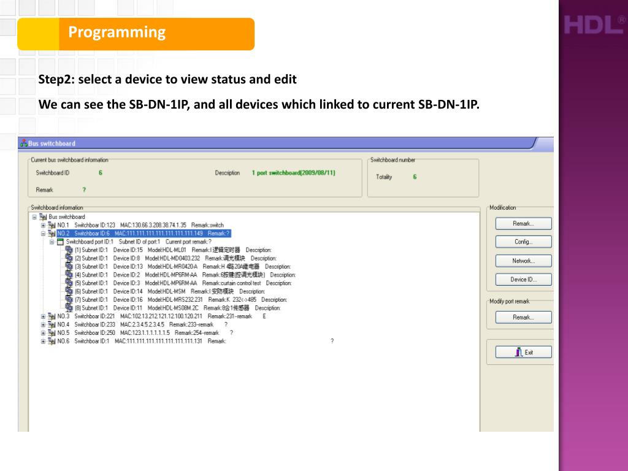The height and width of the screenshot is (471, 628).
Task: Click device icon for HDL-MSM row
Action: tap(69, 291)
